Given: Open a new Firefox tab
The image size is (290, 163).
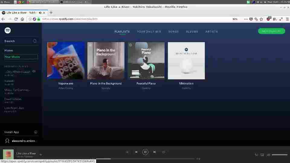Looking at the screenshot, I should 51,13.
